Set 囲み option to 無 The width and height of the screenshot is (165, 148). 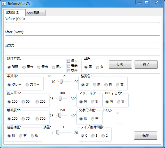coord(88,67)
